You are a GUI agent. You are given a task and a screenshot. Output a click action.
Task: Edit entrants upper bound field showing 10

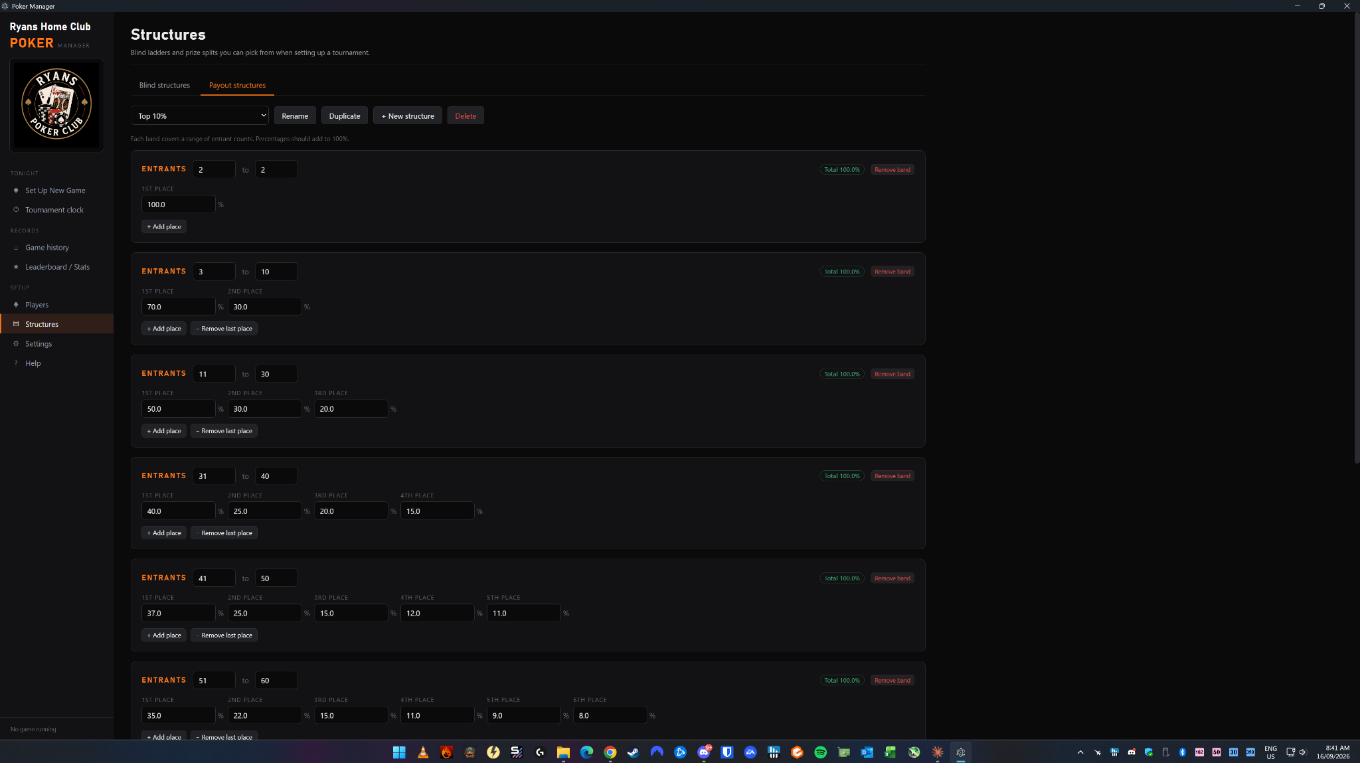pos(276,272)
